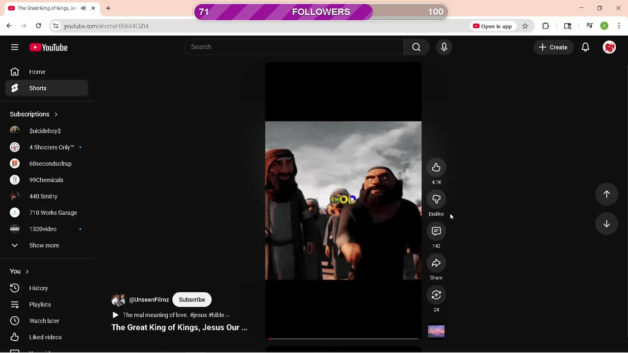Mute the tab via speaker icon
The height and width of the screenshot is (353, 628).
tap(83, 8)
